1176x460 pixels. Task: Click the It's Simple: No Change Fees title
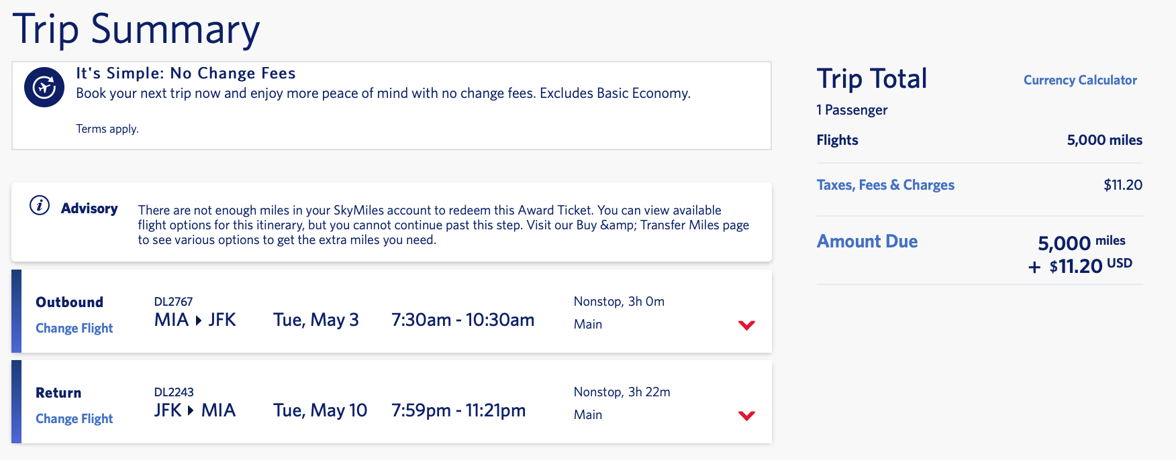[185, 73]
